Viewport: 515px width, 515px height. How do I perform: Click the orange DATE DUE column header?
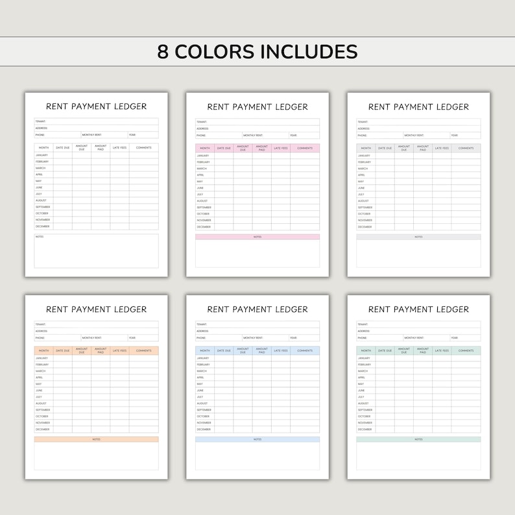(63, 350)
